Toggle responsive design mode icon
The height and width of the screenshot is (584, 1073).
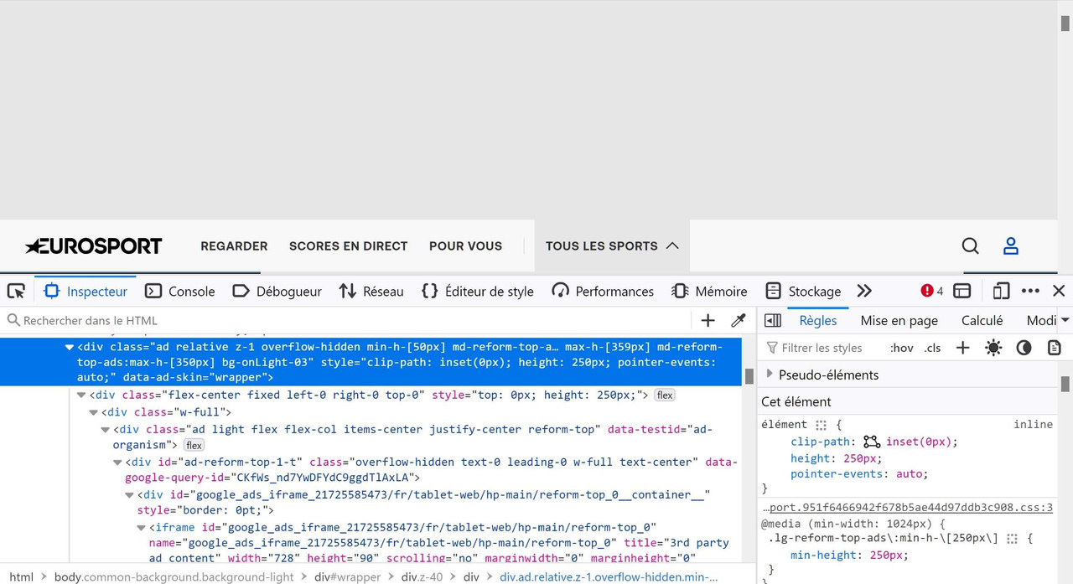point(1001,291)
